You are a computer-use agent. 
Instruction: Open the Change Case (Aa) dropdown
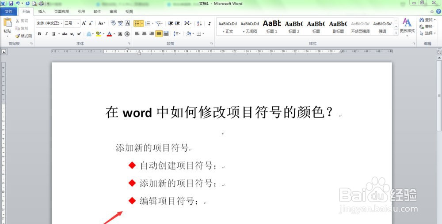click(x=102, y=23)
